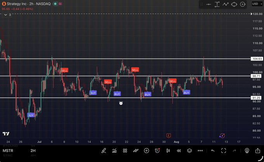Click the wavy multi-line chart icon

point(136,151)
